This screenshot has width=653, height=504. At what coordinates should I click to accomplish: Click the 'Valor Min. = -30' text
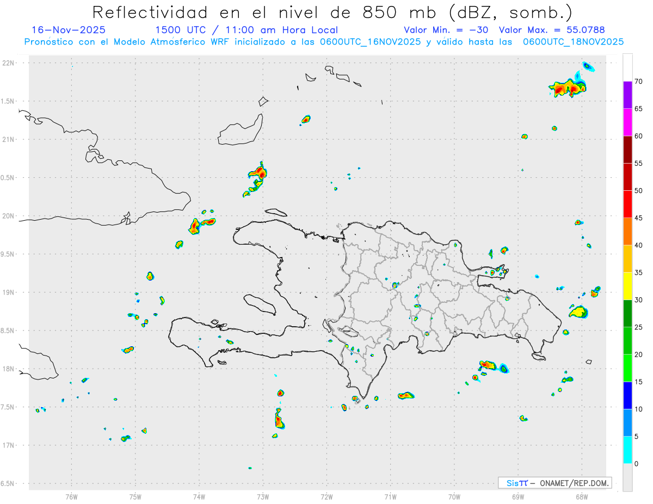click(x=447, y=30)
